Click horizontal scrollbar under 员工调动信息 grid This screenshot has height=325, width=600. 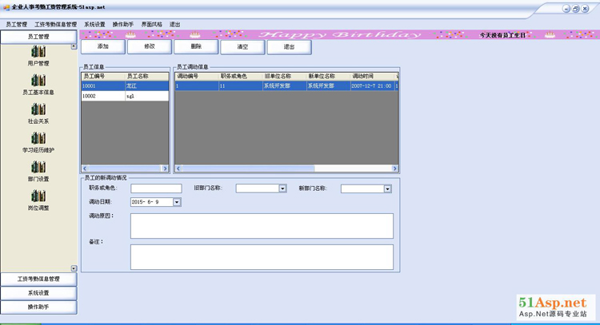[286, 168]
